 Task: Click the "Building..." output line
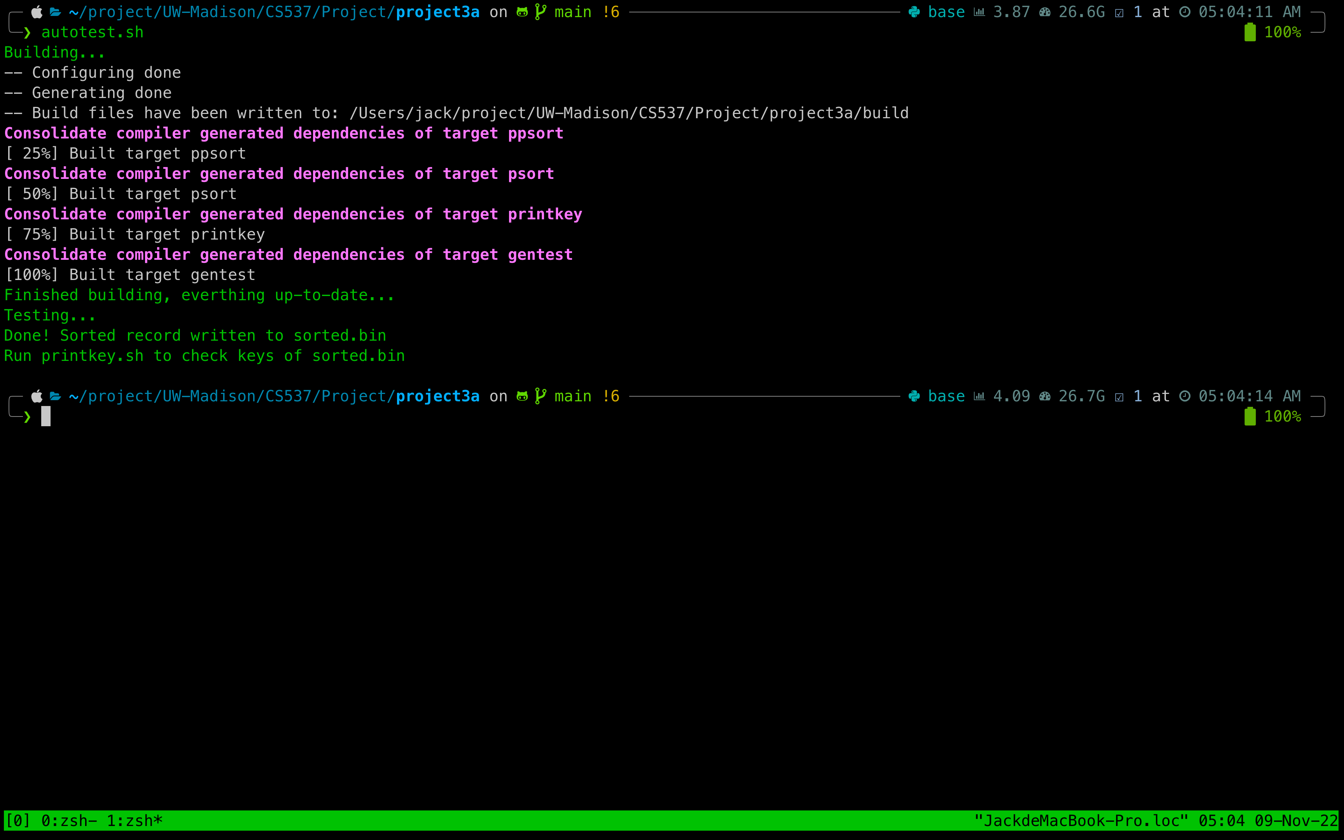click(54, 53)
